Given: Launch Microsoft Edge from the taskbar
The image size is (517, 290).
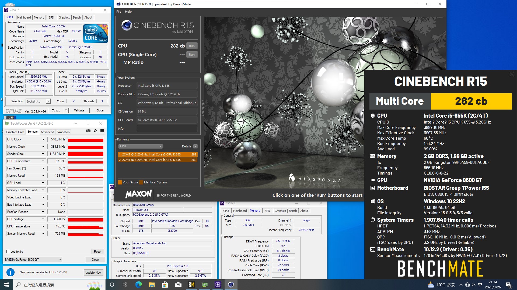Looking at the screenshot, I should click(138, 285).
